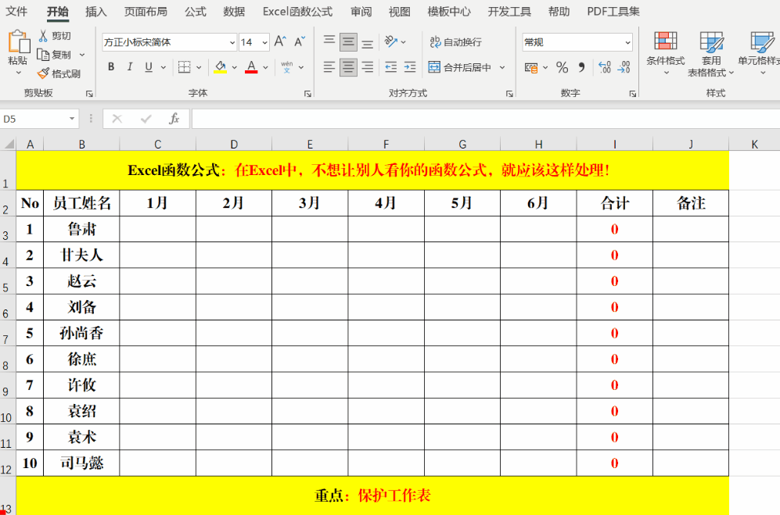
Task: Click Merge and Center (合并后居中)
Action: [460, 66]
